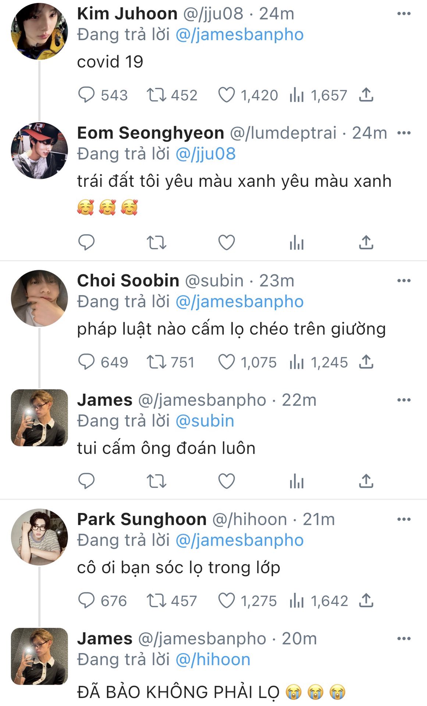Open Eom Seonghyeon's profile avatar
427x706 pixels.
click(39, 150)
